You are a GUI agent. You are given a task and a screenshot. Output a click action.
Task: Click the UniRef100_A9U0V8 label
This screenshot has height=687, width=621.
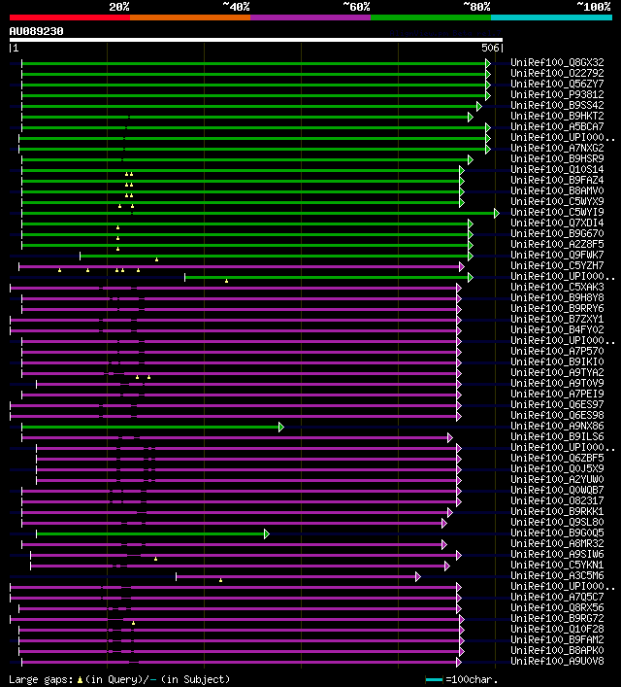click(557, 661)
